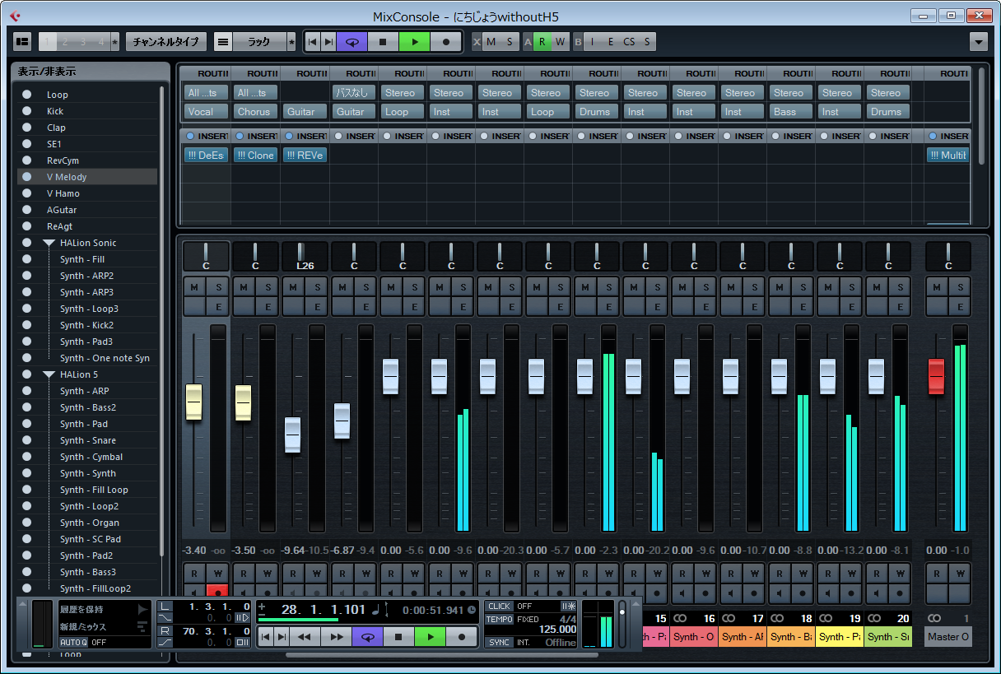Collapse the HALion Sonic folder
Screen dimensions: 1001x674
[49, 243]
